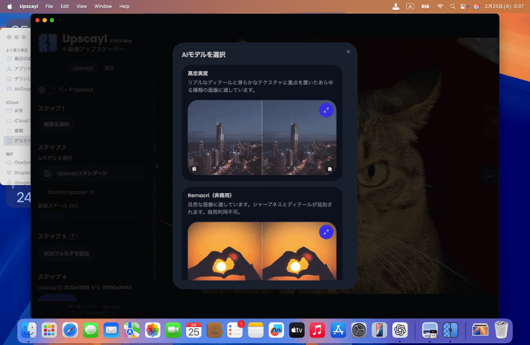530x345 pixels.
Task: Collapse the sidebar with the chevron arrow
Action: [x=157, y=166]
